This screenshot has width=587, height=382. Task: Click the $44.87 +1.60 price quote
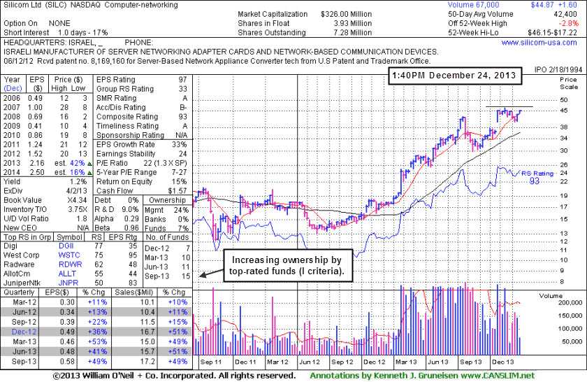pos(553,5)
